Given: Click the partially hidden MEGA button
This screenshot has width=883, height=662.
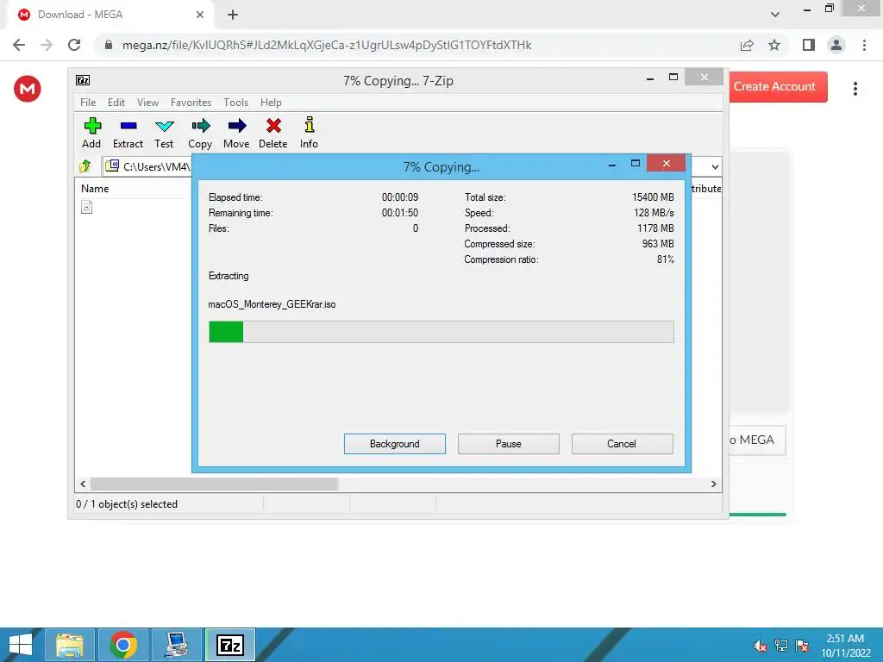Looking at the screenshot, I should click(x=757, y=440).
